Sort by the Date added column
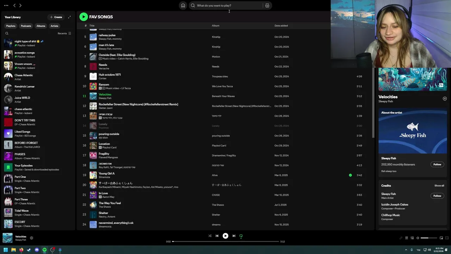Viewport: 451px width, 254px height. [281, 25]
